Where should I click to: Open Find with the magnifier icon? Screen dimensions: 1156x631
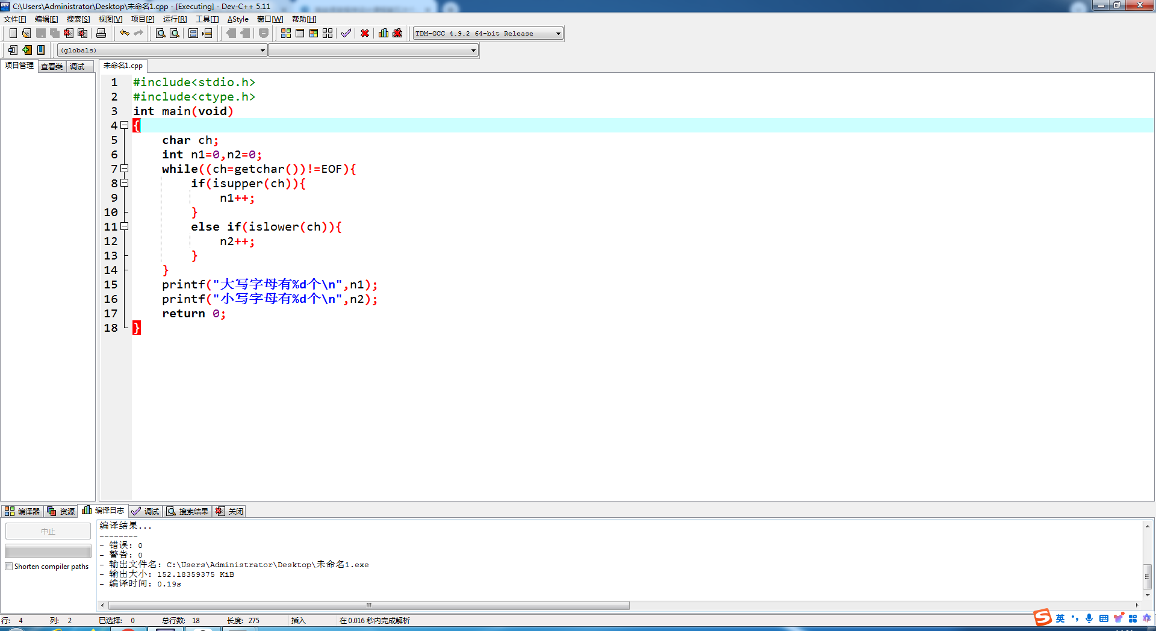[x=161, y=33]
